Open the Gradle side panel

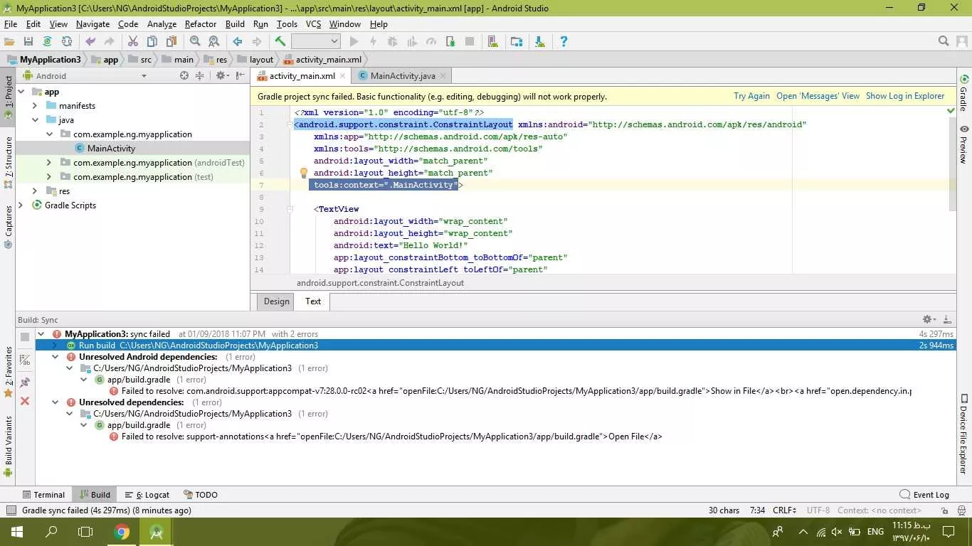click(963, 93)
